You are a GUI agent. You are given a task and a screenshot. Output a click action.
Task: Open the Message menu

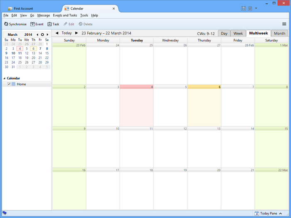click(44, 15)
